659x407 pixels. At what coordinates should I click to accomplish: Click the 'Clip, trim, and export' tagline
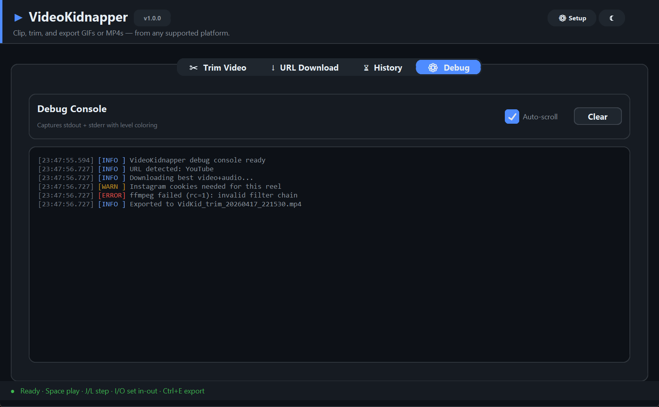click(121, 33)
